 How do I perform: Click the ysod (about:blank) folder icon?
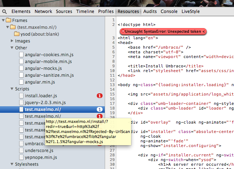(17, 34)
